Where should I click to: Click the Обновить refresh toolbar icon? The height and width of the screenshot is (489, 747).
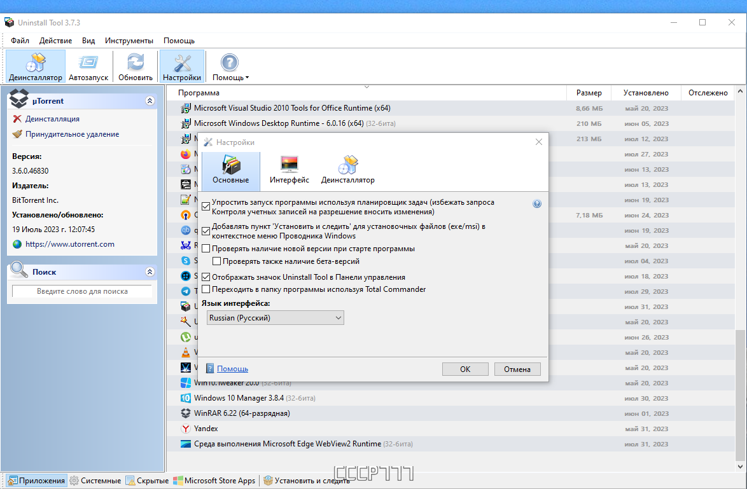click(x=136, y=67)
